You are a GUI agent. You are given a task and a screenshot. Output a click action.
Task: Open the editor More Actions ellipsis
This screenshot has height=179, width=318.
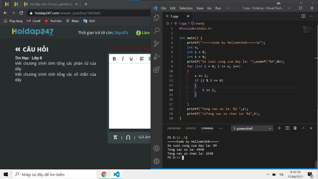311,16
